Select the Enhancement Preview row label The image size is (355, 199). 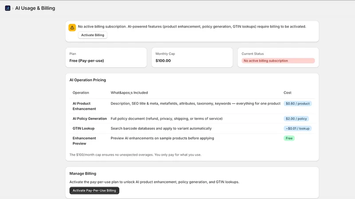tap(84, 141)
